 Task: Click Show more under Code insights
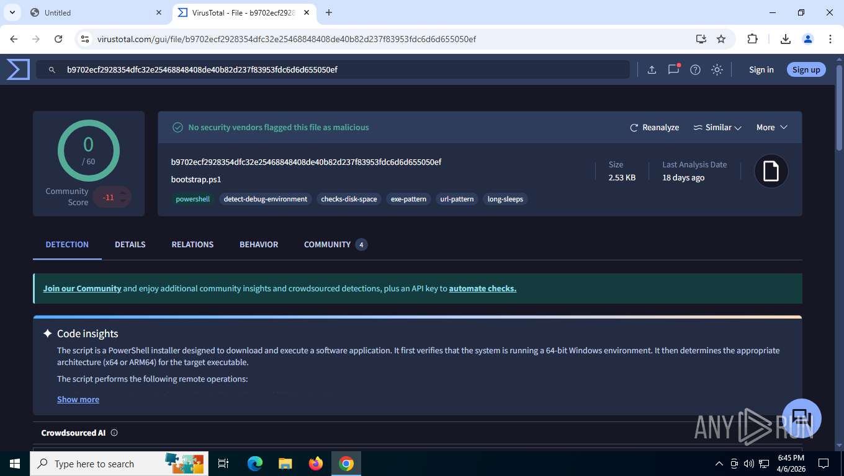(x=78, y=399)
